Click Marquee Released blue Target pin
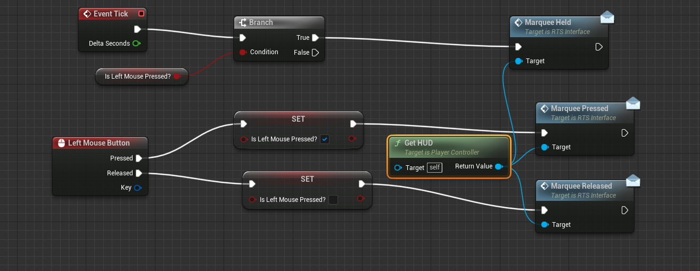 [545, 225]
